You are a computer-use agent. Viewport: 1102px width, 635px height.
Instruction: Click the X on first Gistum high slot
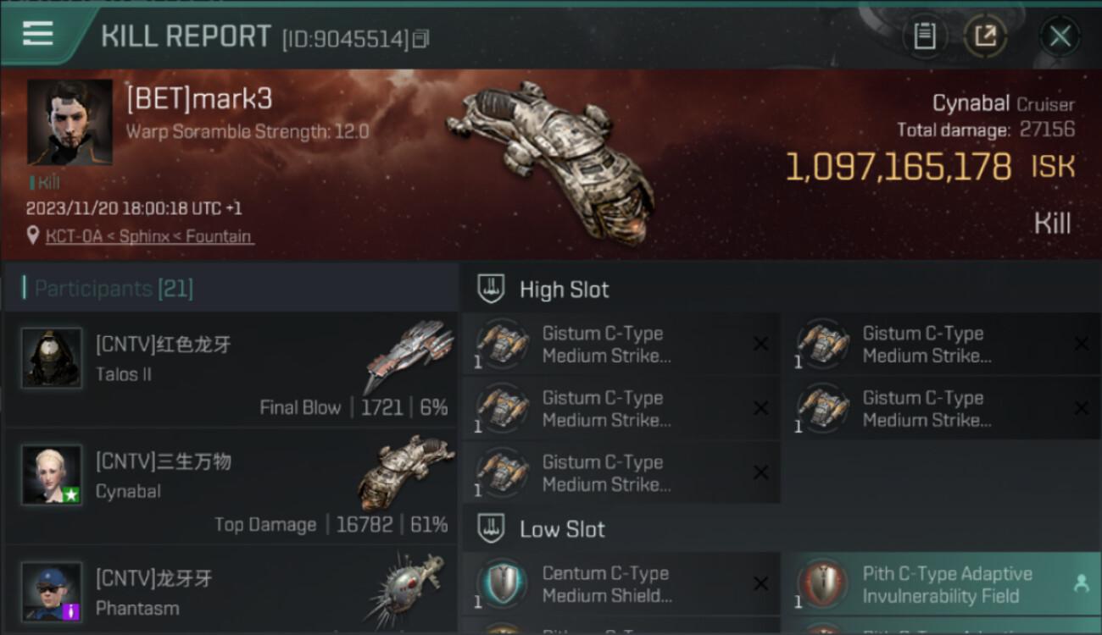coord(760,344)
